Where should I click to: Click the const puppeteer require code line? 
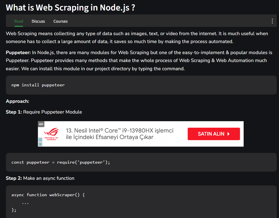coord(61,163)
